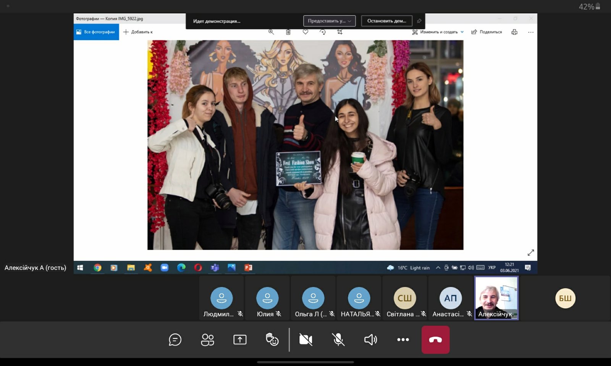Open the meeting chat icon
Image resolution: width=611 pixels, height=366 pixels.
[175, 340]
